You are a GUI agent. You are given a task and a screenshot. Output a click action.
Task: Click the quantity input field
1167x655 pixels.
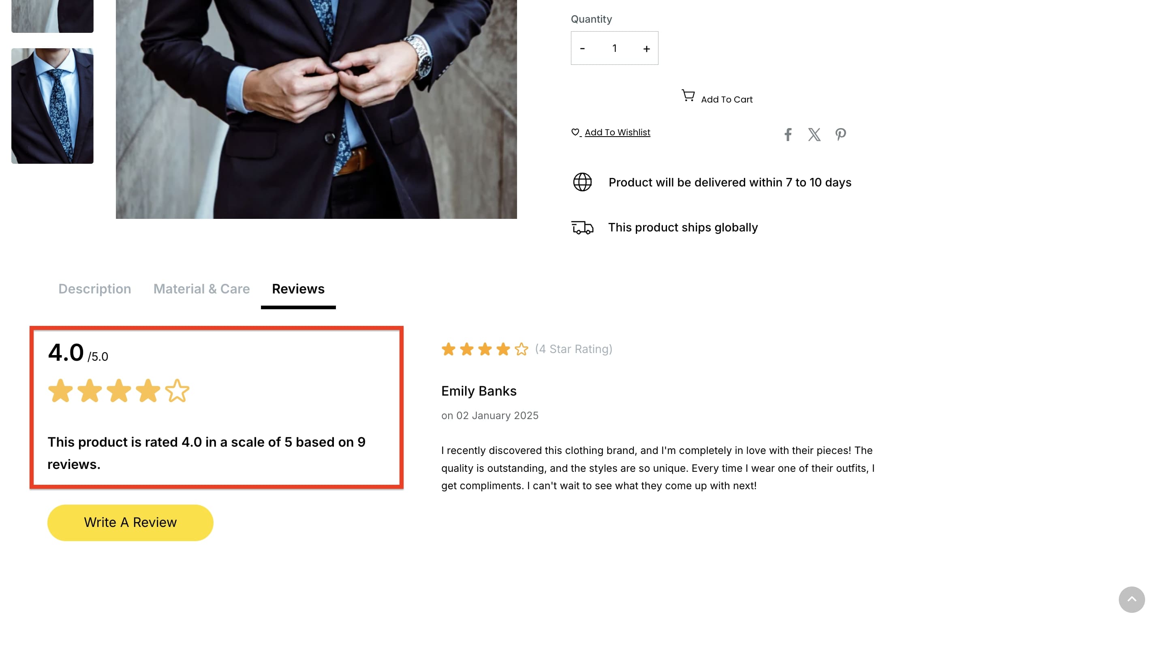614,48
